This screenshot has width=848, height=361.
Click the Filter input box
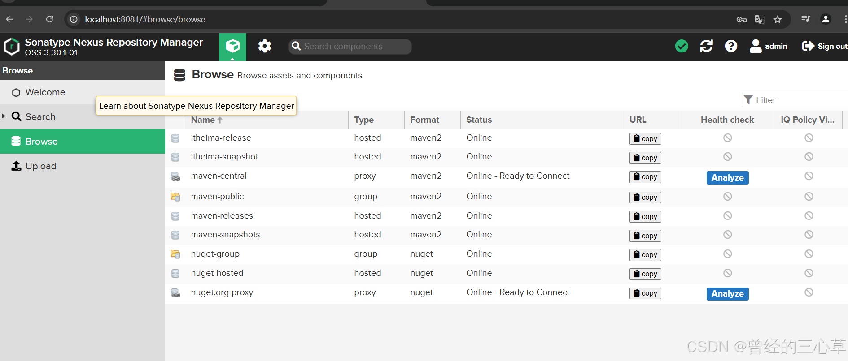pos(794,100)
